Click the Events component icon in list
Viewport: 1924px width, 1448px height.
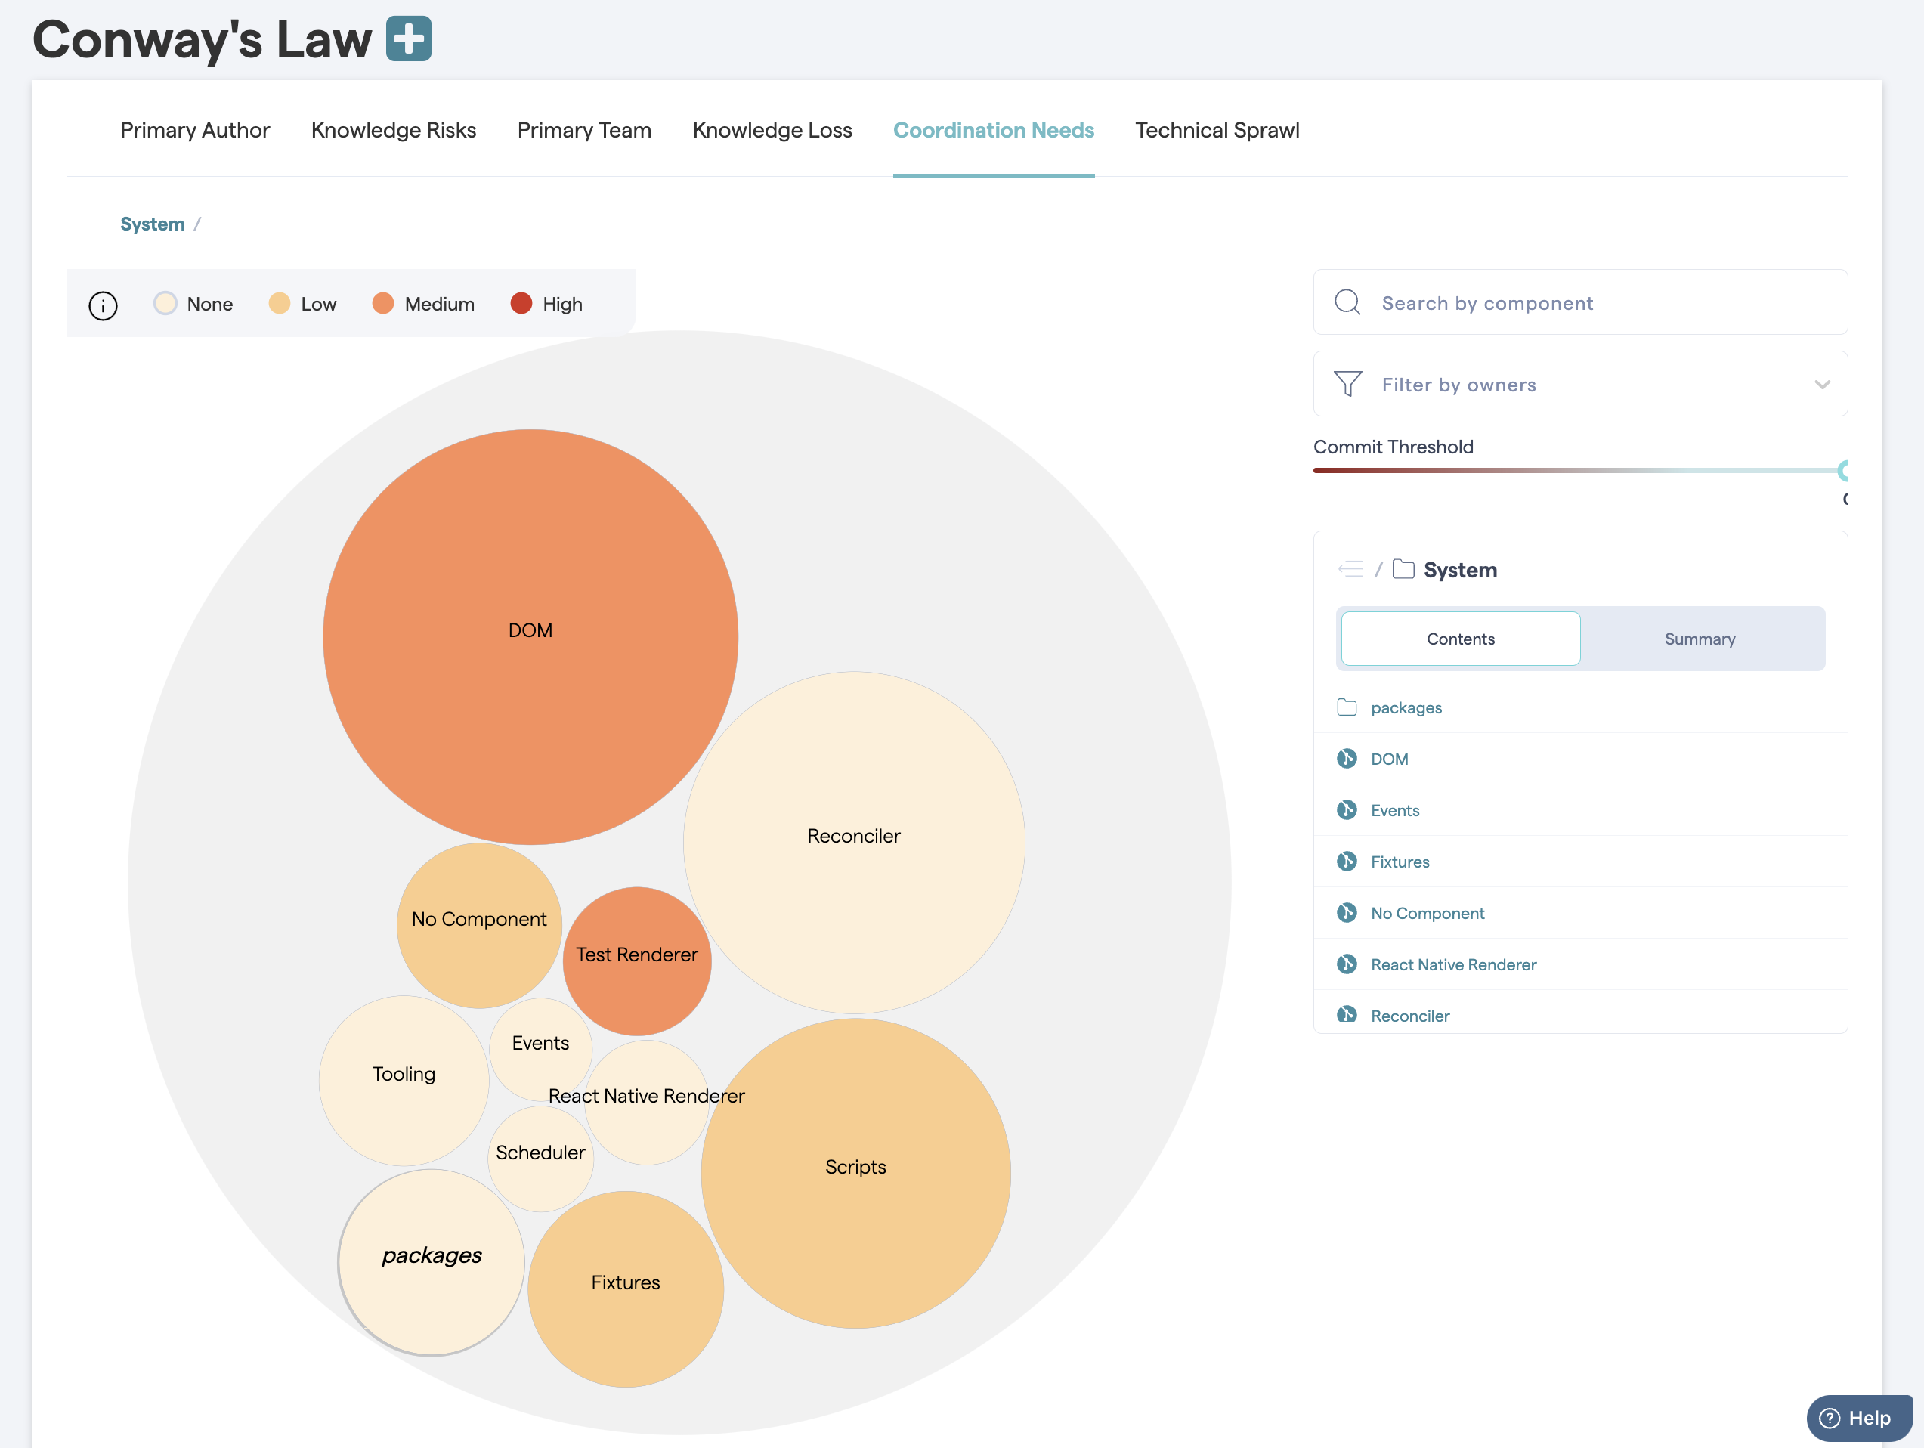1347,809
